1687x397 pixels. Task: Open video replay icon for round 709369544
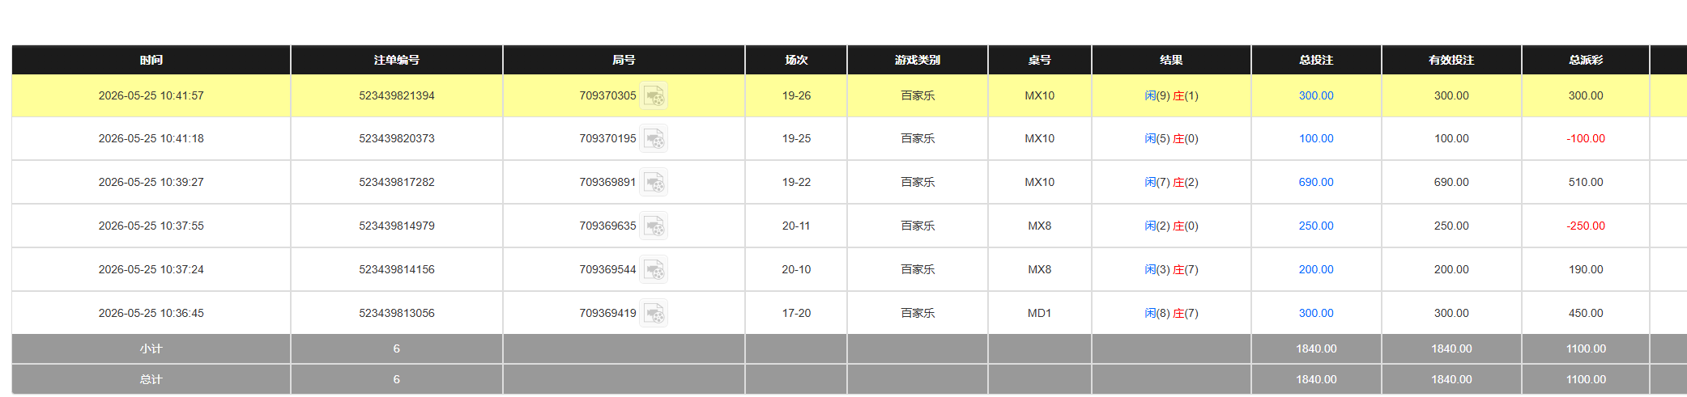point(654,270)
